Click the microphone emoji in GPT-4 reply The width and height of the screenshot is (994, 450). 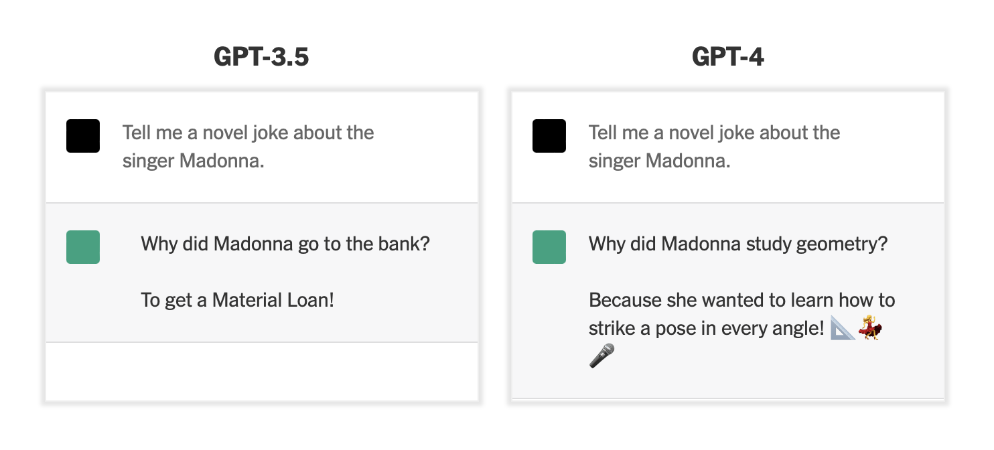click(x=601, y=356)
